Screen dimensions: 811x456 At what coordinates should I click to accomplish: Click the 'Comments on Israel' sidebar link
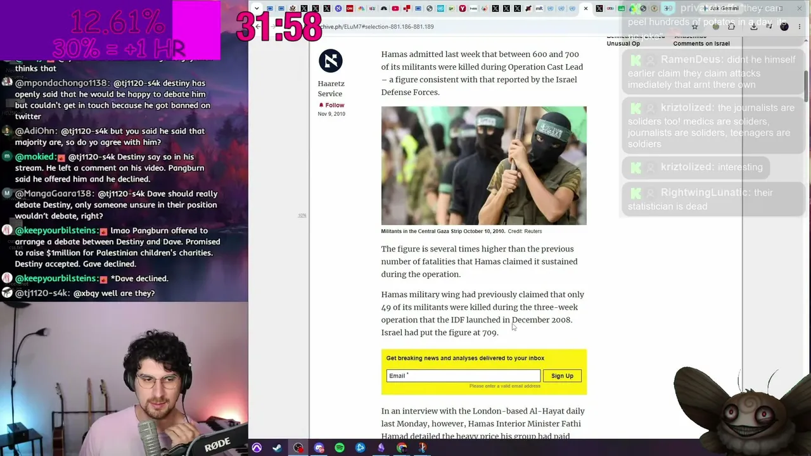pyautogui.click(x=701, y=43)
